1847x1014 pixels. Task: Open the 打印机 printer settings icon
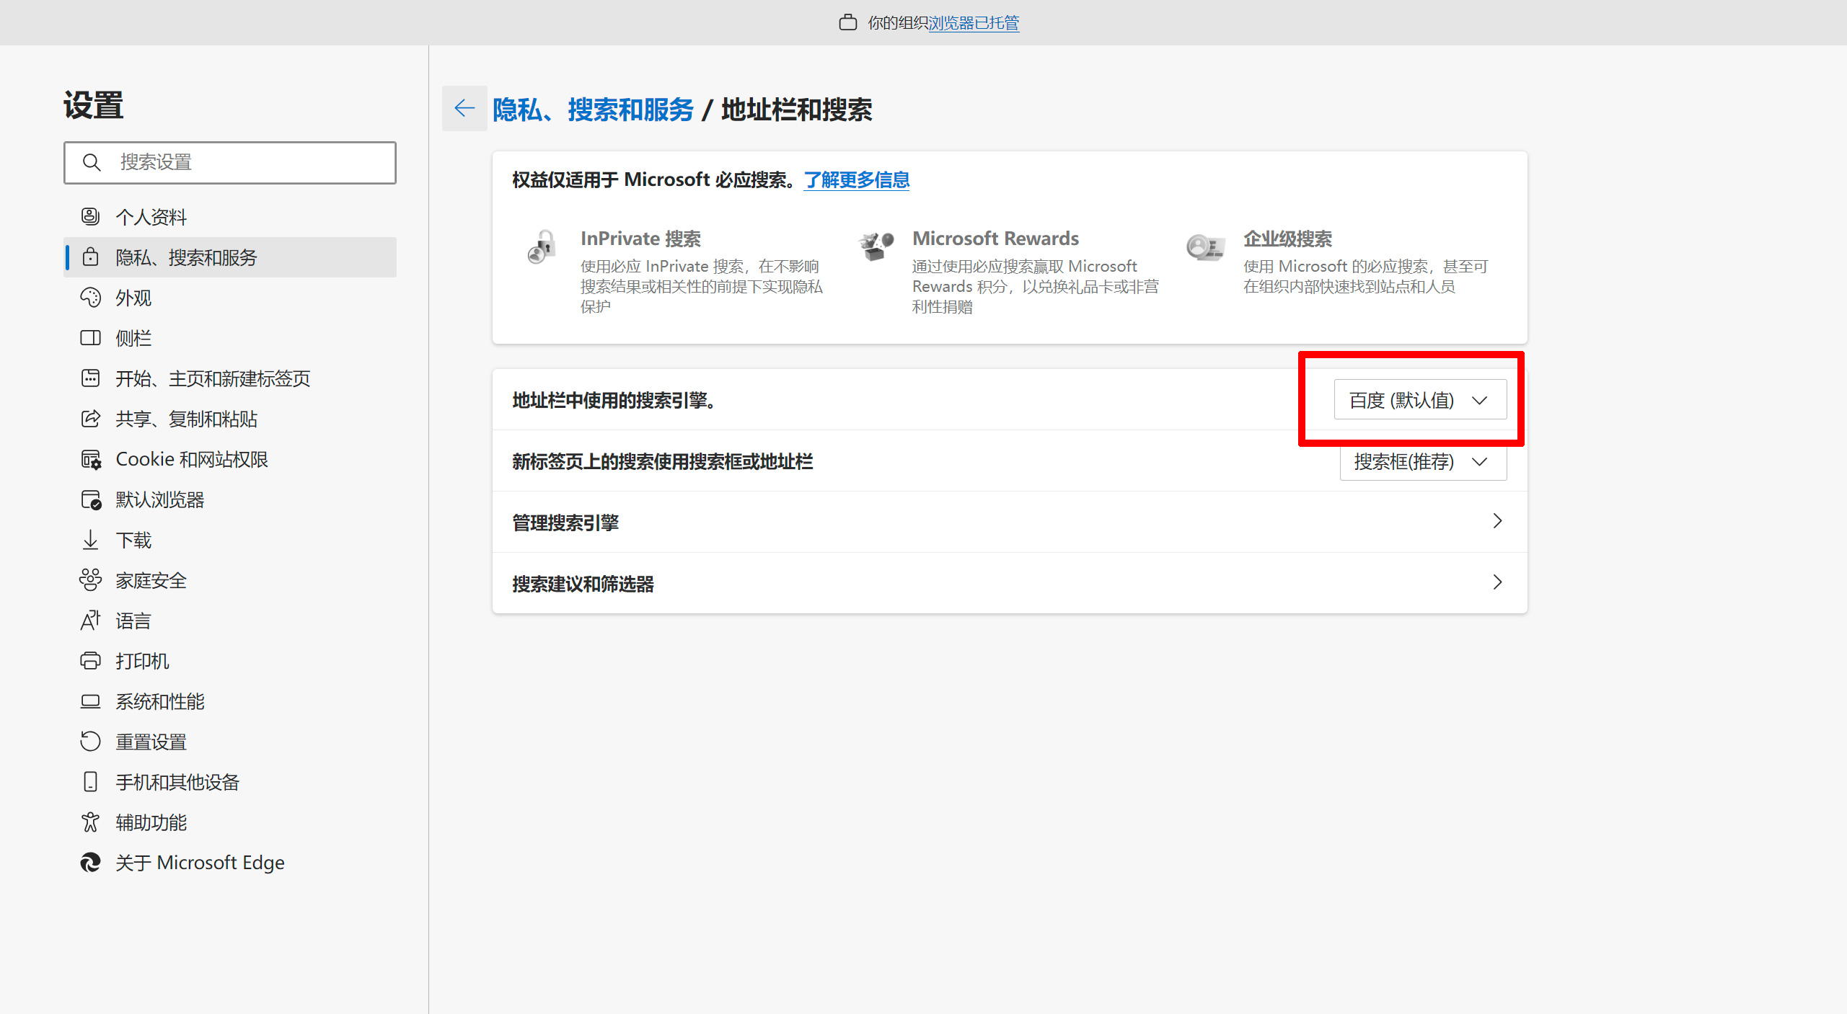click(x=90, y=661)
